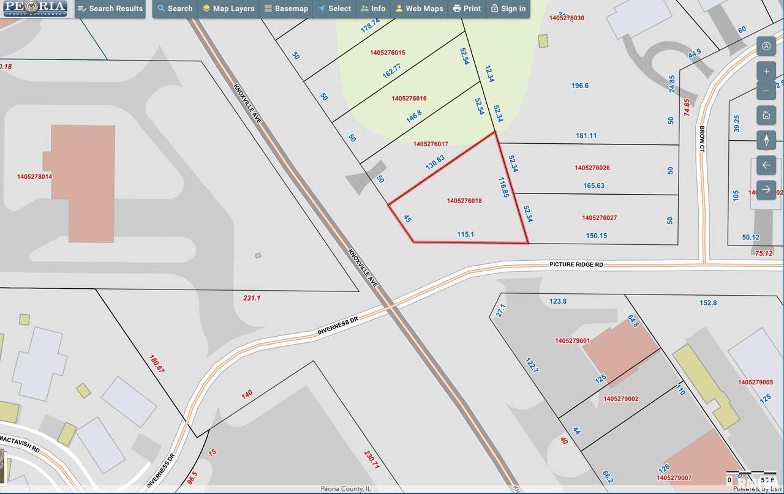Zoom in on the map
The width and height of the screenshot is (784, 494).
766,71
